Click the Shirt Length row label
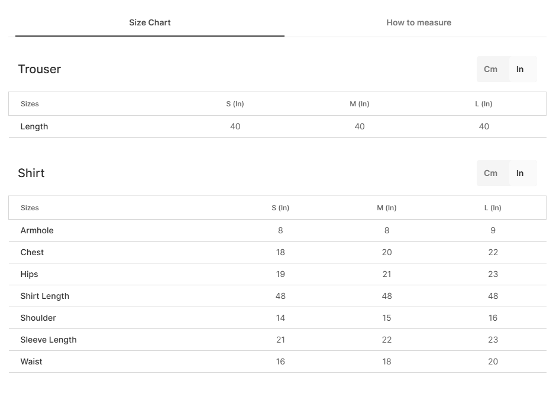This screenshot has height=417, width=556. coord(45,297)
